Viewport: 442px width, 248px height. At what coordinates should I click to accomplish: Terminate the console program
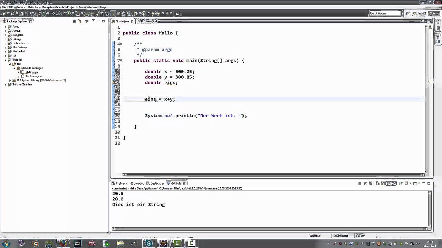(x=360, y=183)
